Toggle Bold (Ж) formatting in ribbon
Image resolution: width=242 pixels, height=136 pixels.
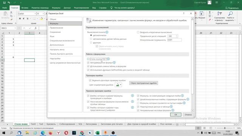20,19
